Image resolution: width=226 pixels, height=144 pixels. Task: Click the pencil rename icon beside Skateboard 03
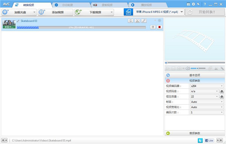coord(18,21)
